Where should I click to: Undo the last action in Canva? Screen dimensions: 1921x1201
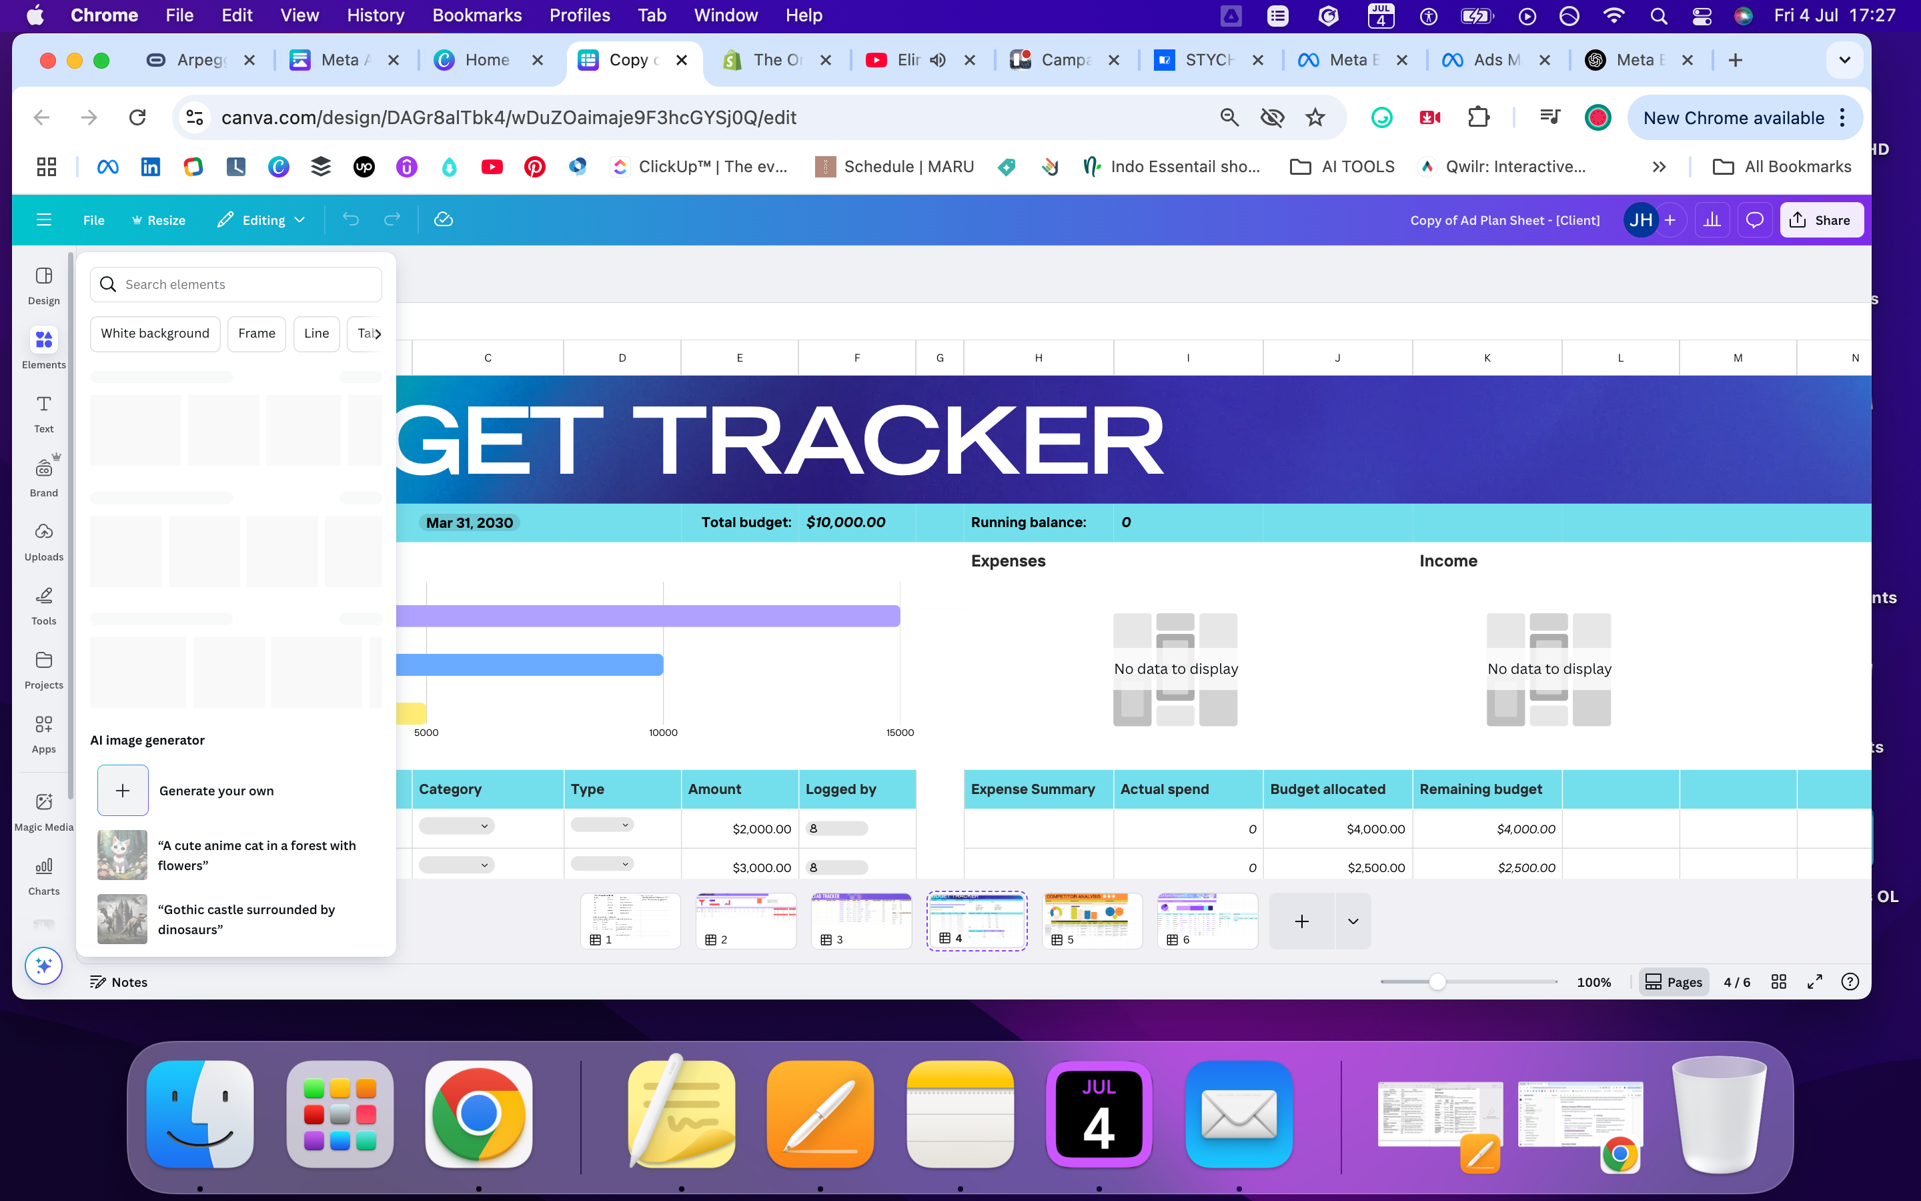(351, 220)
